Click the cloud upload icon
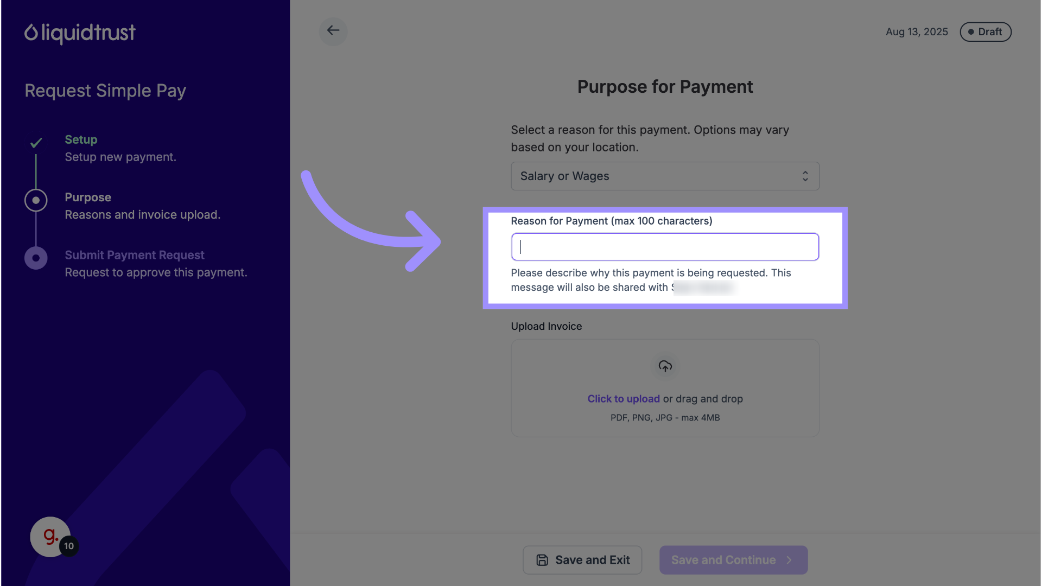 tap(665, 367)
